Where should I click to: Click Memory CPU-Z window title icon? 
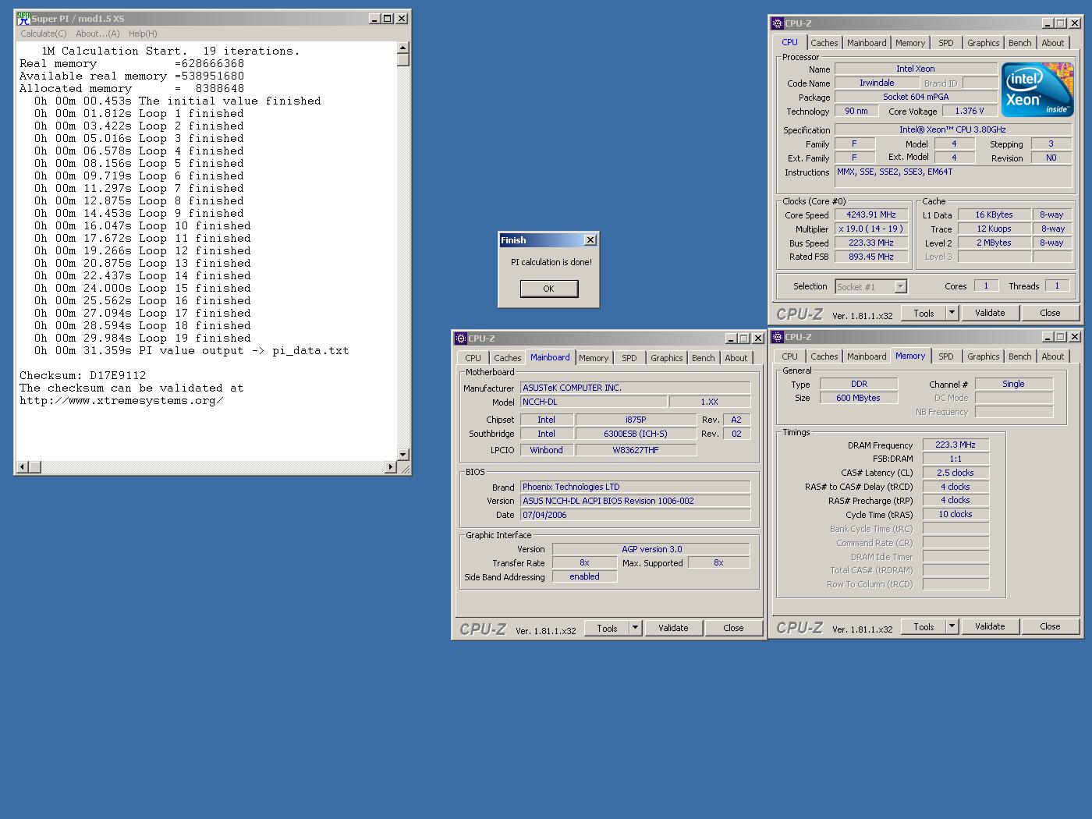(777, 337)
